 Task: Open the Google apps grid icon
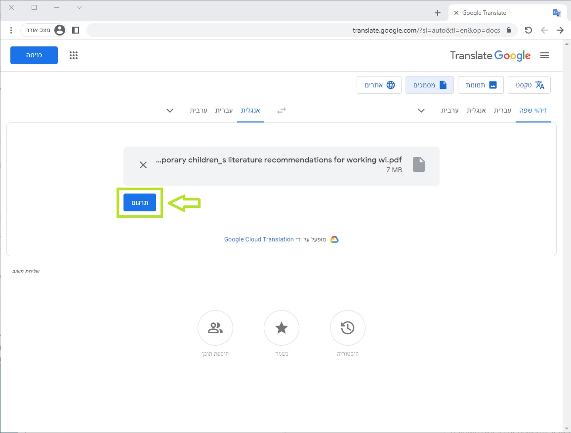pos(74,55)
